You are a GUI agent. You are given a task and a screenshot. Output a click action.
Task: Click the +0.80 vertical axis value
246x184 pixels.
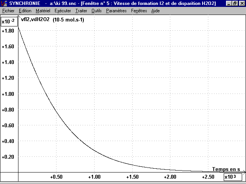pos(8,110)
